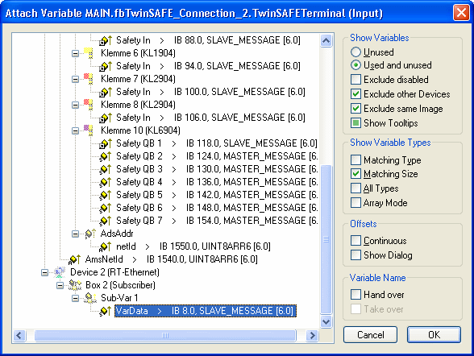The height and width of the screenshot is (356, 474).
Task: Collapse the Klemme 8 (KL2904) node
Action: coord(75,105)
